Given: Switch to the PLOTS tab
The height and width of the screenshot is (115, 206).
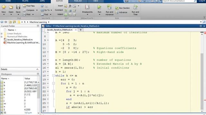Looking at the screenshot, I should coord(25,1).
